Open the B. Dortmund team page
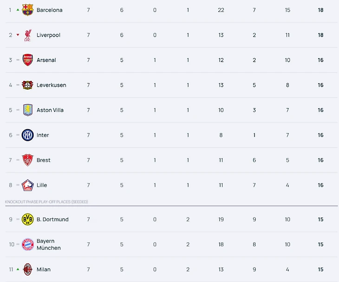The image size is (339, 282). (52, 219)
